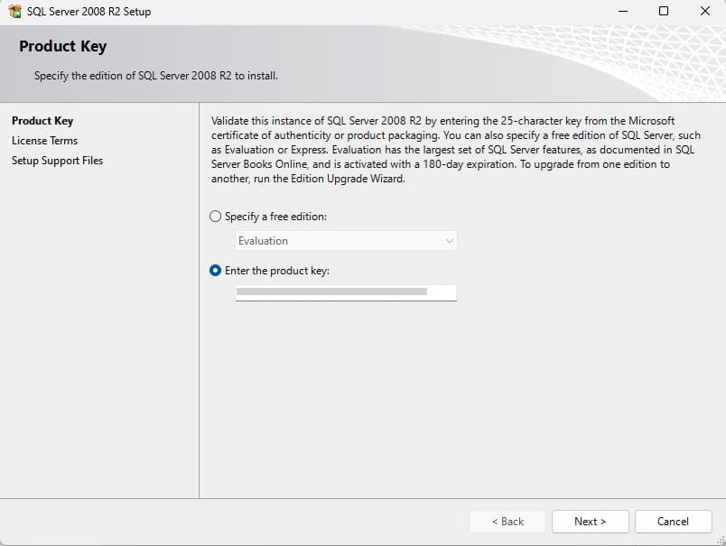Select the Product Key step in sidebar
The width and height of the screenshot is (726, 546).
click(42, 121)
